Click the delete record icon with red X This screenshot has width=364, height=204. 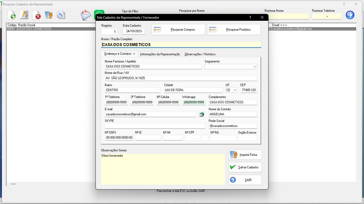click(37, 15)
